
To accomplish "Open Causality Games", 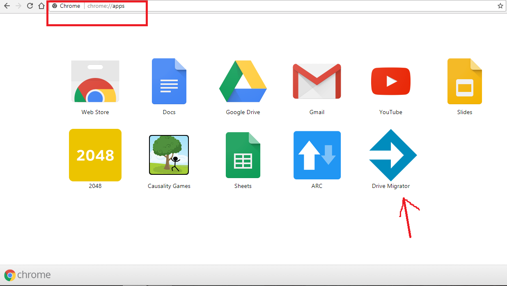I will pyautogui.click(x=169, y=155).
